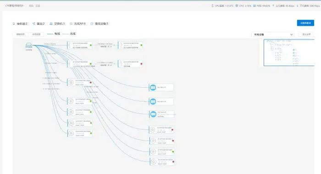Click the CPU temperature thermometer icon
Viewport: 321px width, 174px height.
point(212,6)
